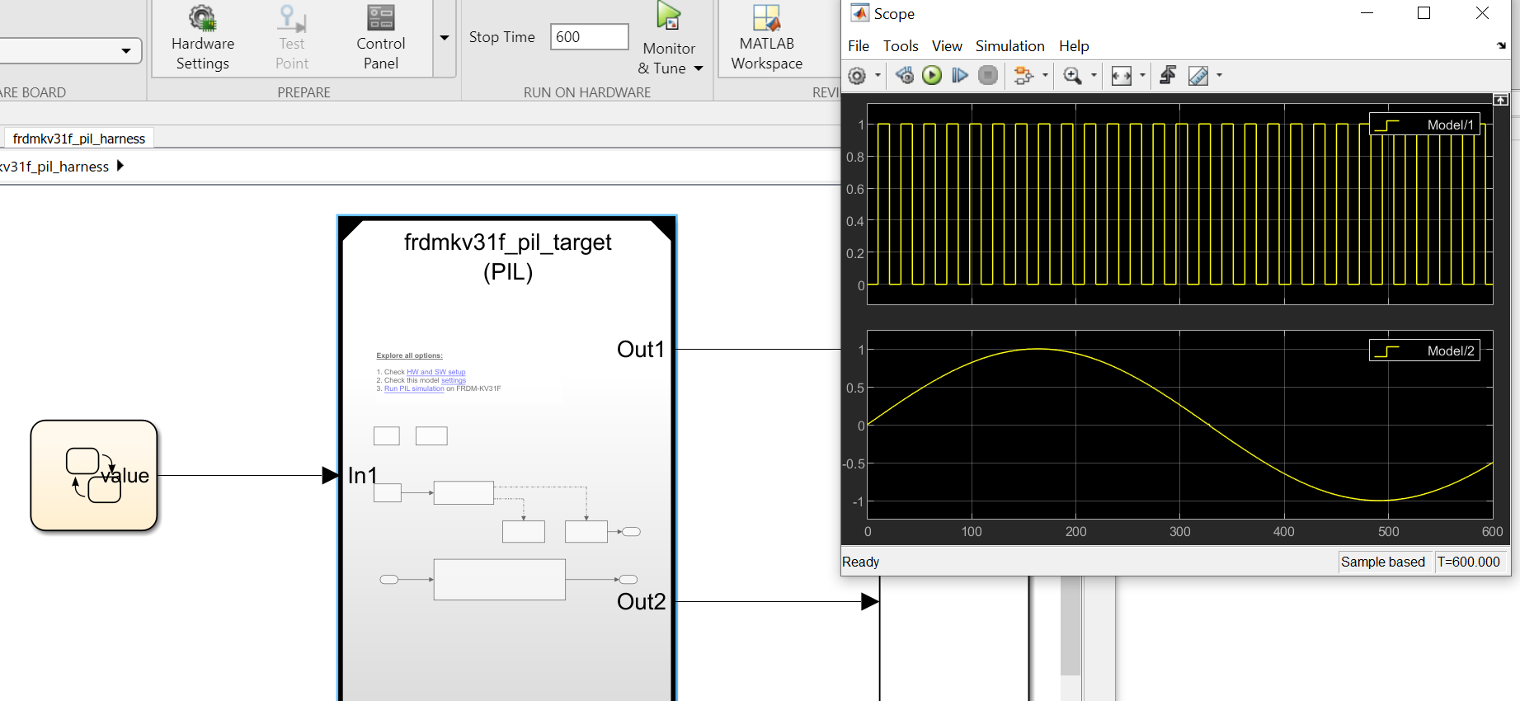Open the Scope Simulation menu
The width and height of the screenshot is (1520, 701).
pos(1009,46)
